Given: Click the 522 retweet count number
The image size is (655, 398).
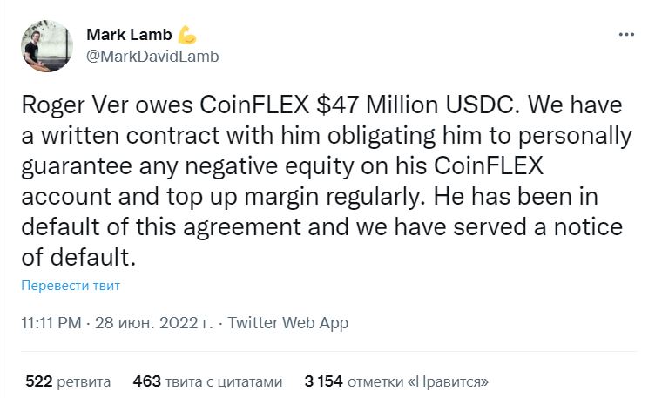Looking at the screenshot, I should pyautogui.click(x=39, y=381).
